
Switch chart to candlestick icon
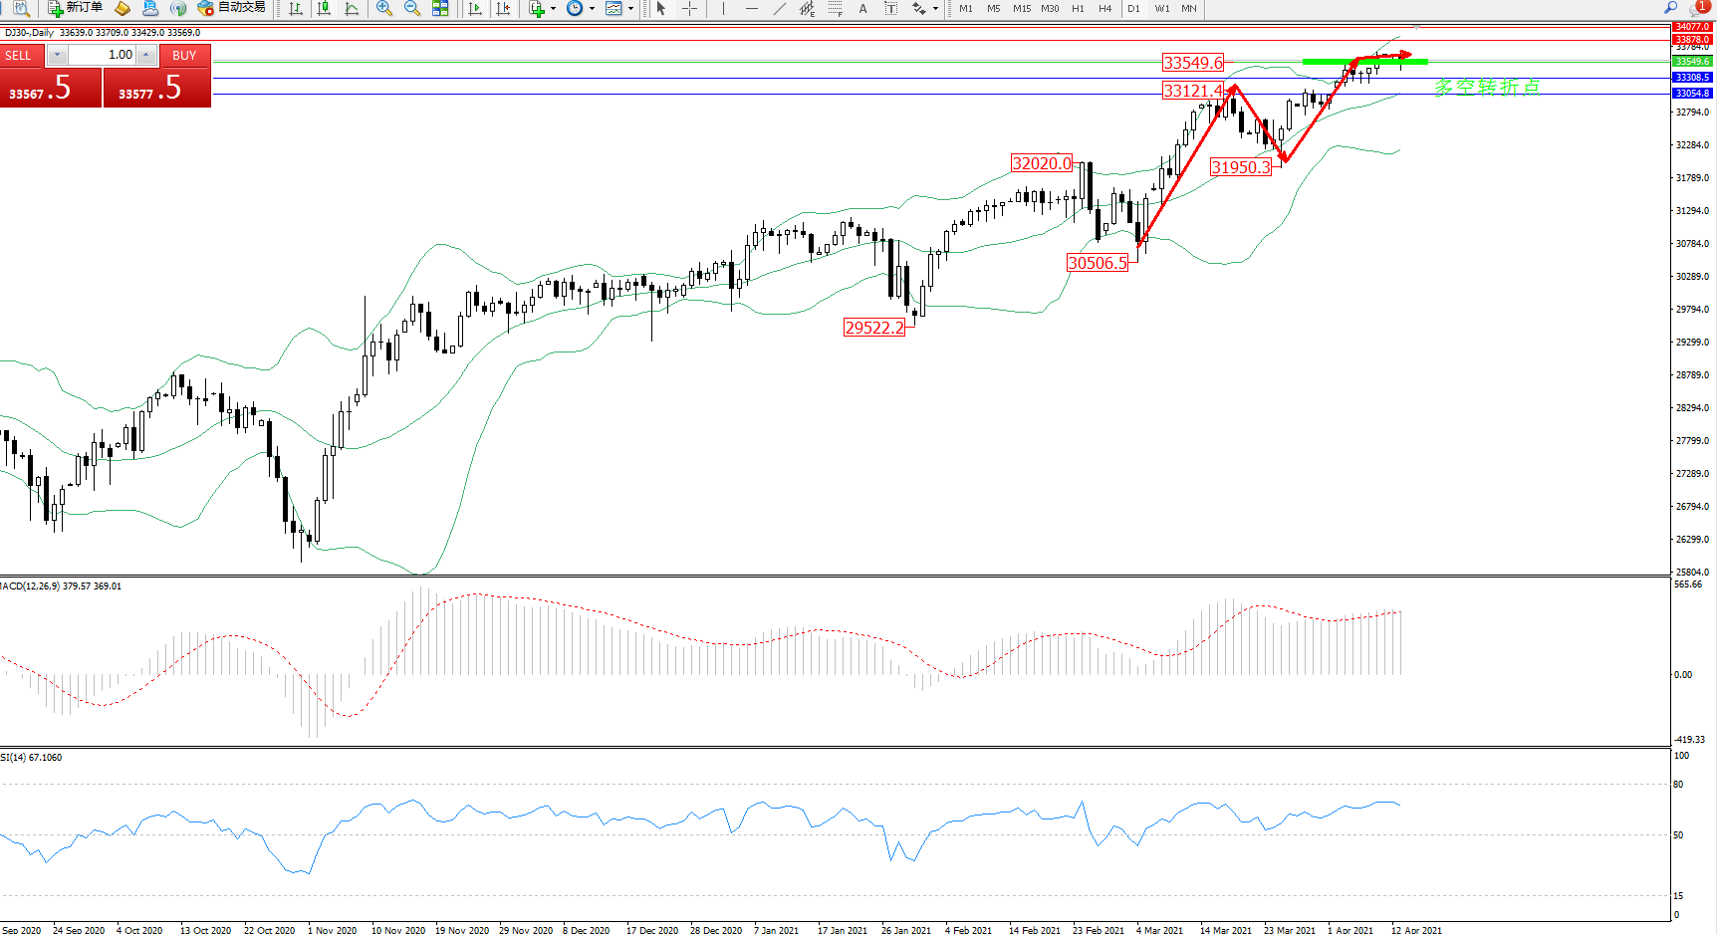coord(324,8)
